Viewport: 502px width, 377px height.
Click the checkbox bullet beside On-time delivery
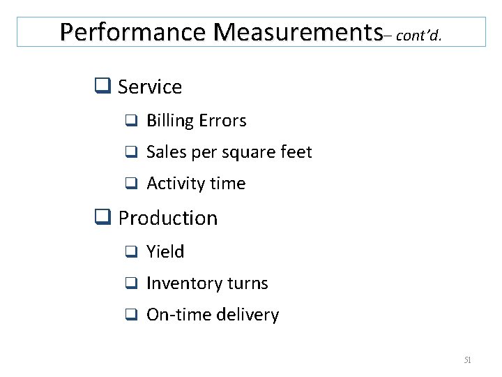coord(131,314)
